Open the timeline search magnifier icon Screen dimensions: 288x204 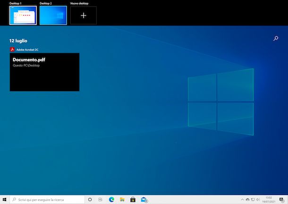click(276, 38)
